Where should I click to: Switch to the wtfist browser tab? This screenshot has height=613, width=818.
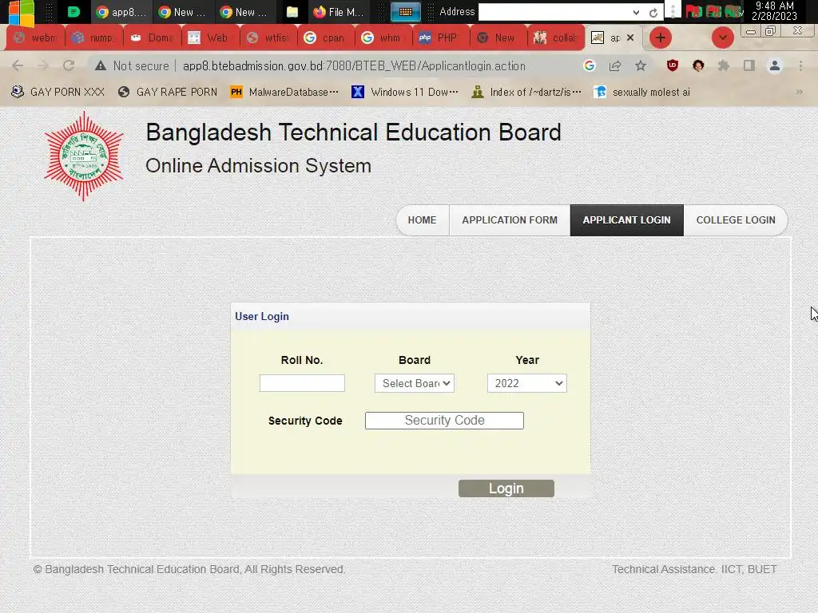click(267, 38)
